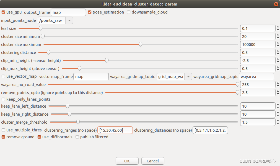Screen dimensions: 280x166
Task: Decrease keep_lane_right_distance with down arrow
Action: 278,116
